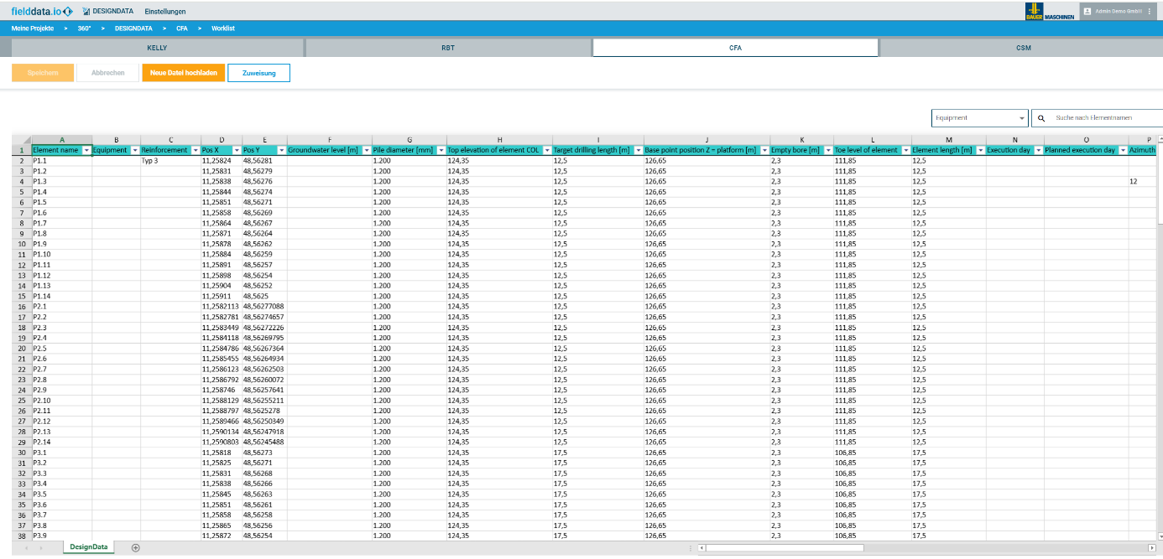Select Azimuth cell with value 12
The image size is (1163, 559).
1142,181
